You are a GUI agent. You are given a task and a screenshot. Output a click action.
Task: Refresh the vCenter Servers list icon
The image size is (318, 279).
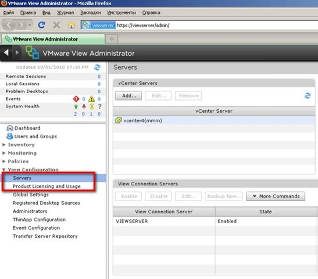tap(308, 96)
